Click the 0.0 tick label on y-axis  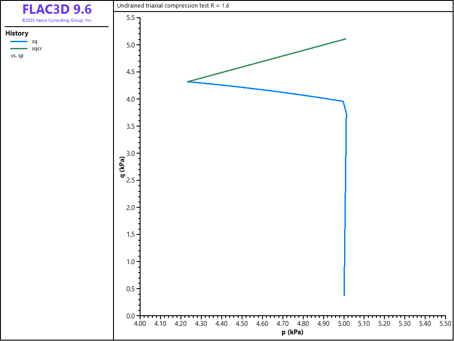(x=131, y=316)
